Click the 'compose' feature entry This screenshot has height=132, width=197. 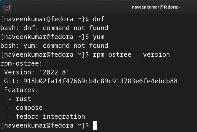29,107
